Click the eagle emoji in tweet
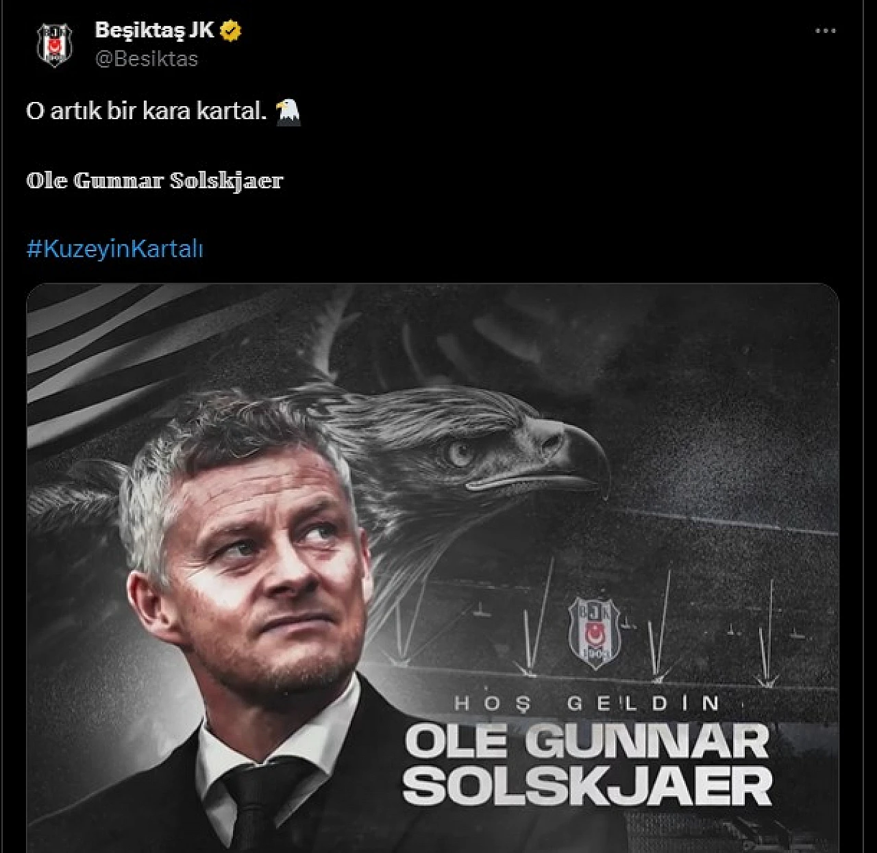The height and width of the screenshot is (853, 877). [288, 111]
